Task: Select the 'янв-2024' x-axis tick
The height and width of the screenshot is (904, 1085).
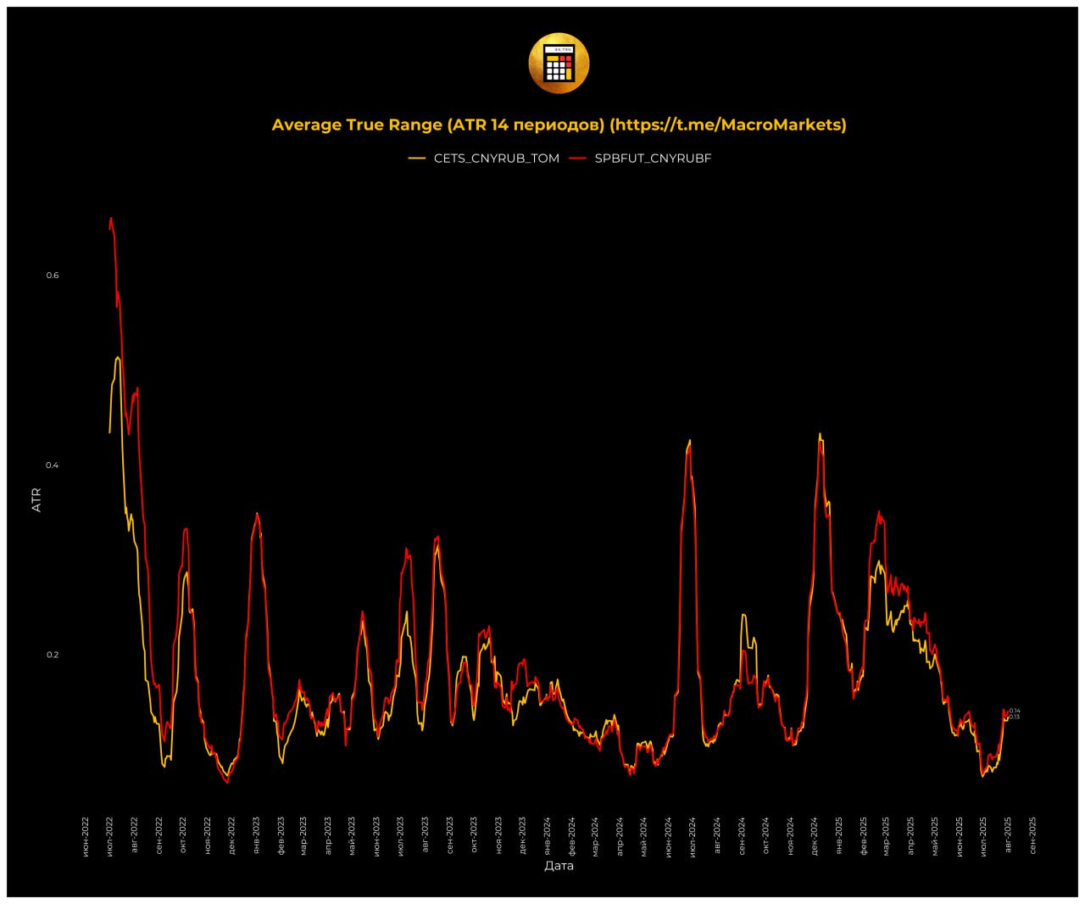Action: click(x=548, y=834)
